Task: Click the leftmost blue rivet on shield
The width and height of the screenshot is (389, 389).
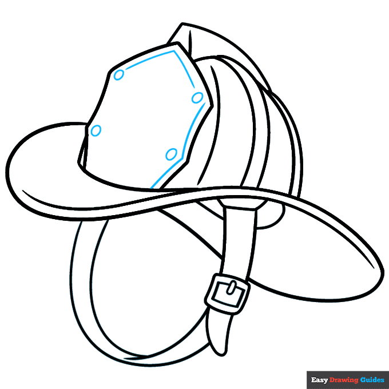Action: click(96, 130)
